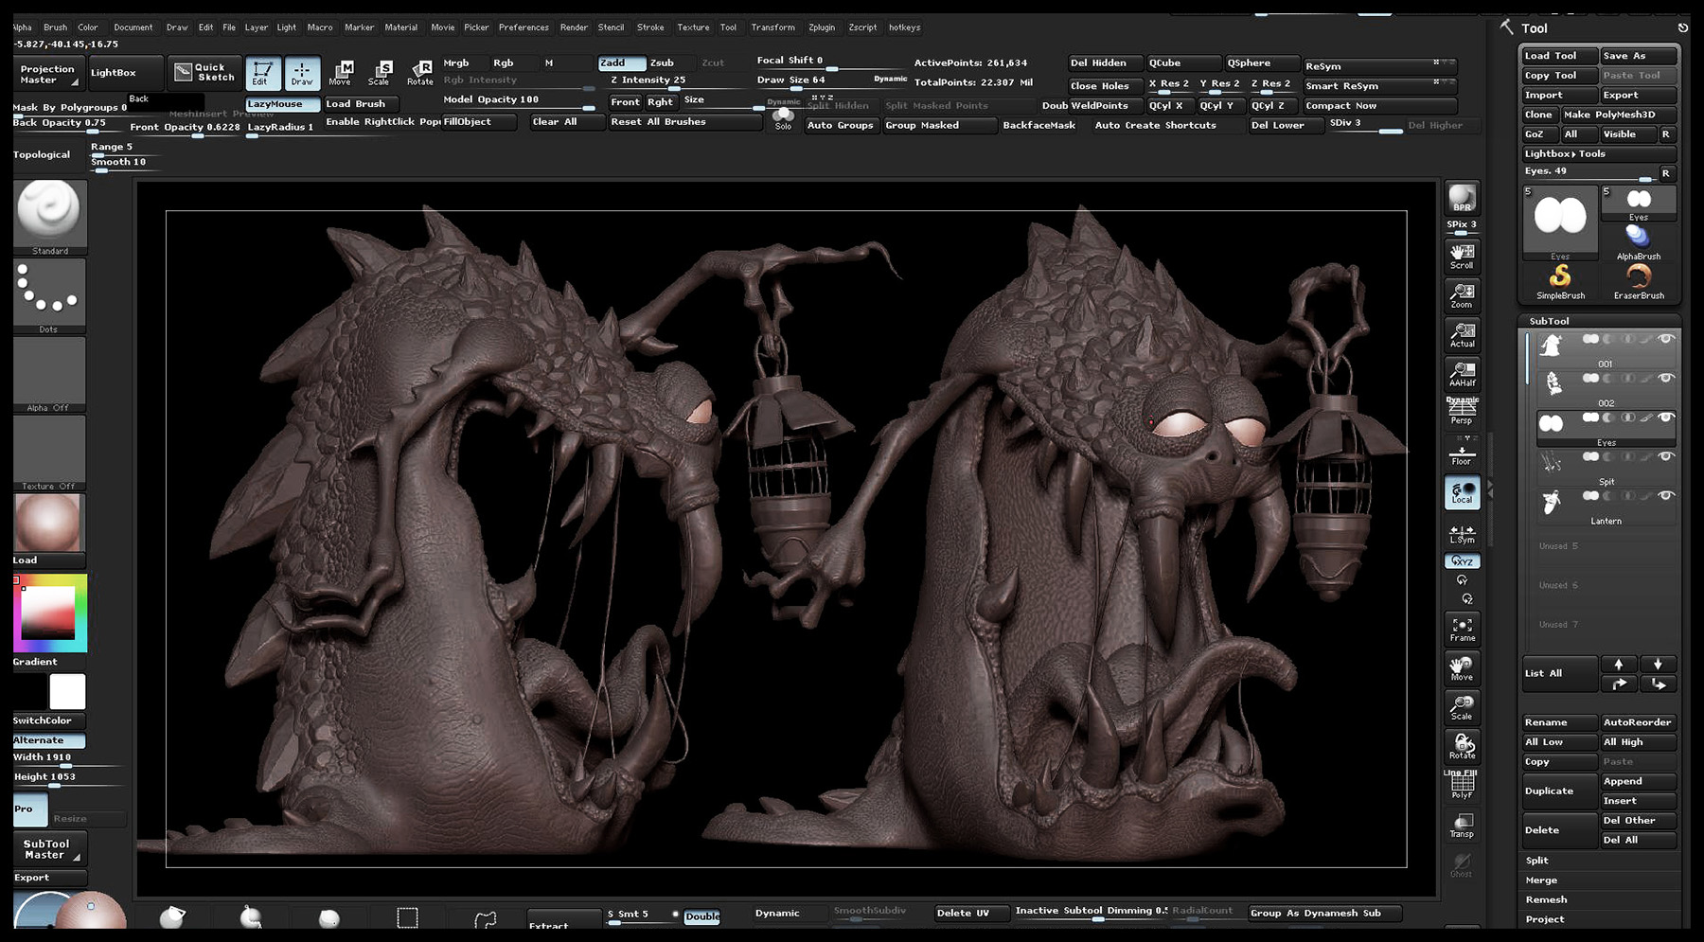
Task: Toggle the Floor grid icon
Action: 1463,453
